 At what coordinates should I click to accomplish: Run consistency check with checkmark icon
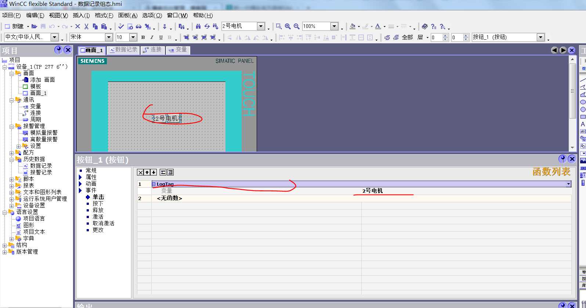coord(121,26)
